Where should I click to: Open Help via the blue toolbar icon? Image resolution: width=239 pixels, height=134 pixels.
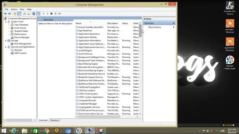[34, 14]
